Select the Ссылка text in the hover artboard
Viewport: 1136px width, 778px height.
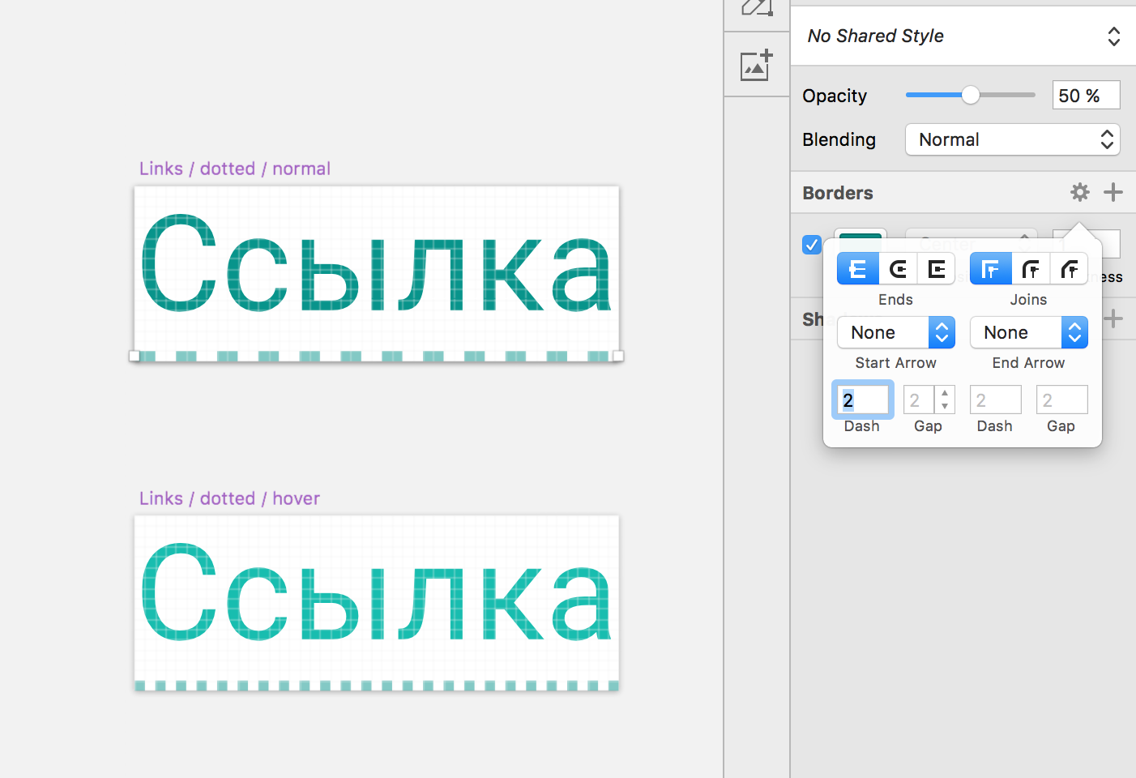pyautogui.click(x=376, y=593)
